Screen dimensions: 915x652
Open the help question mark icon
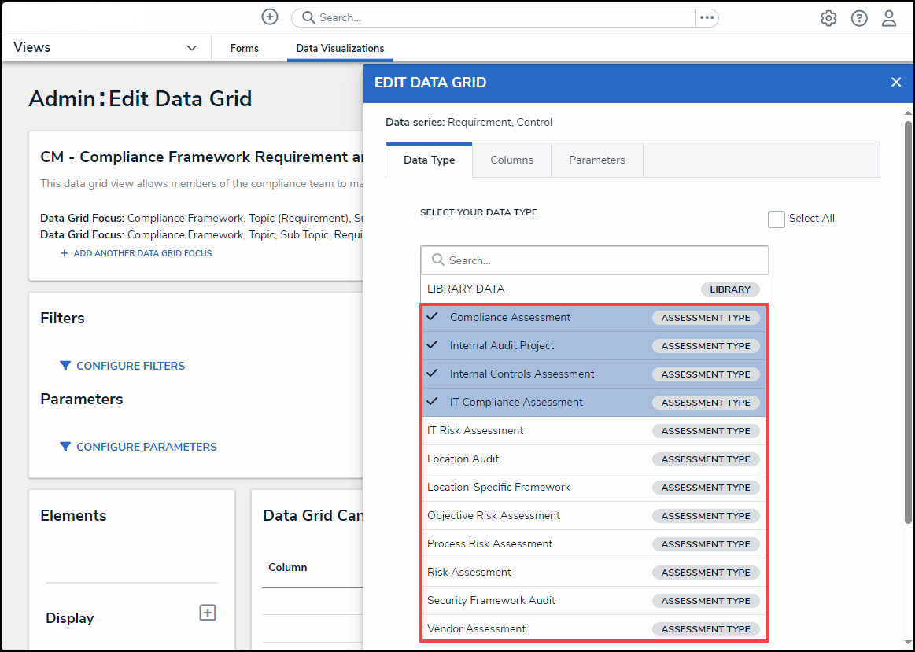click(x=859, y=18)
